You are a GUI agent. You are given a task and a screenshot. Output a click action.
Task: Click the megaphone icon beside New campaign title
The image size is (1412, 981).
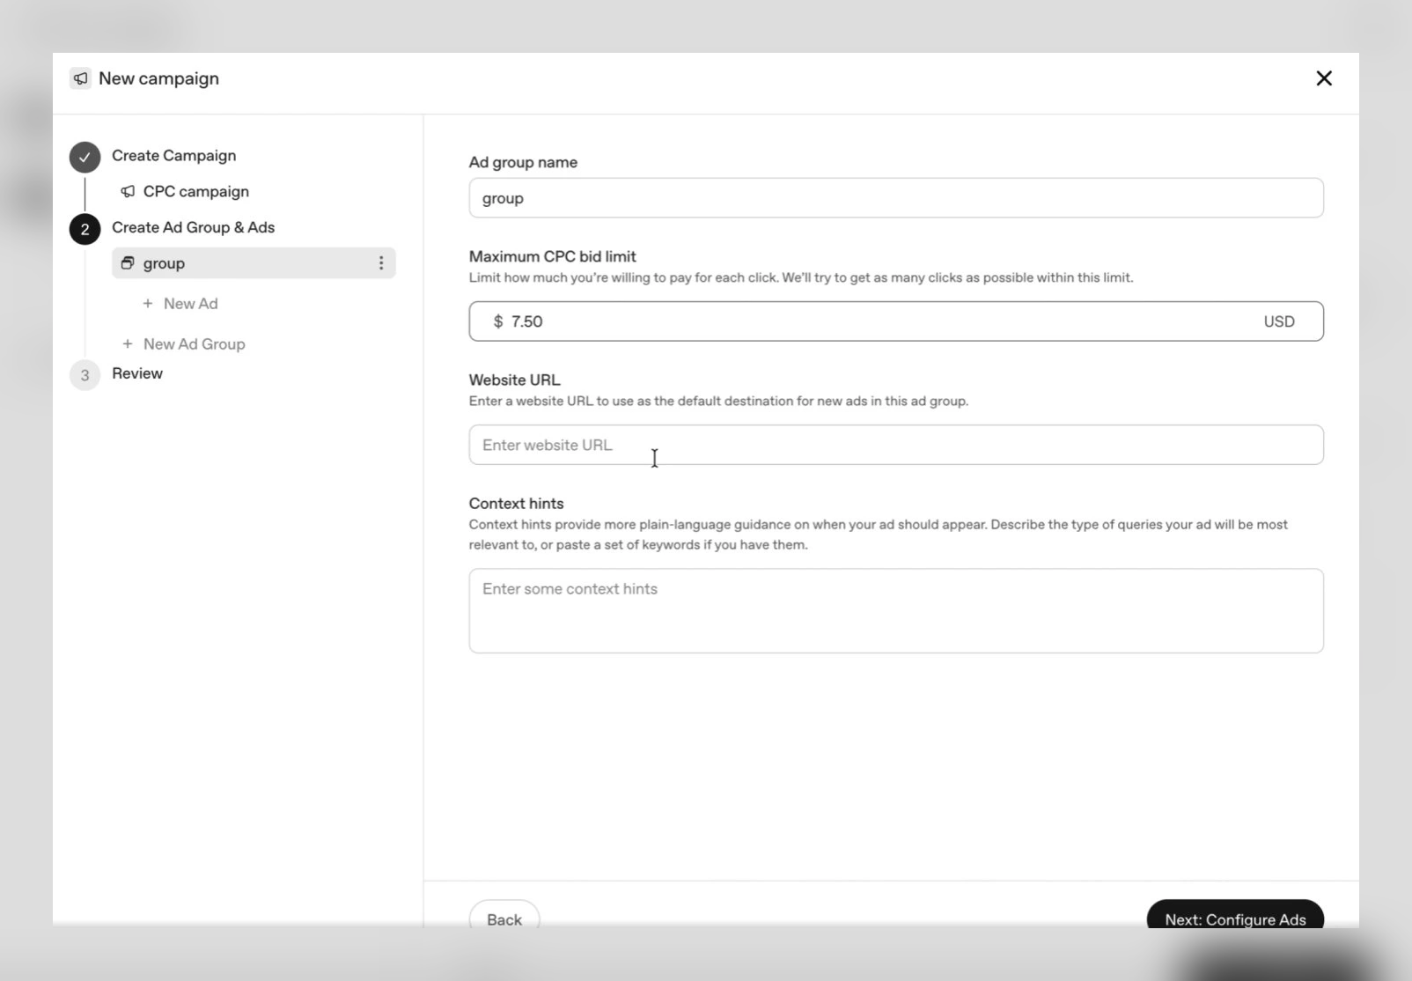tap(80, 78)
